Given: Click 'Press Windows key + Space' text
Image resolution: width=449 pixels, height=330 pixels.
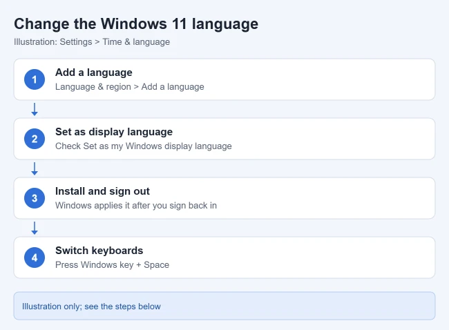Looking at the screenshot, I should pyautogui.click(x=112, y=264).
